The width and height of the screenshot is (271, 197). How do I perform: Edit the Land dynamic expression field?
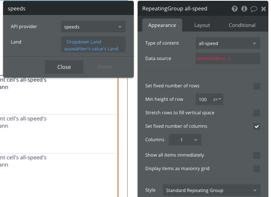[93, 45]
